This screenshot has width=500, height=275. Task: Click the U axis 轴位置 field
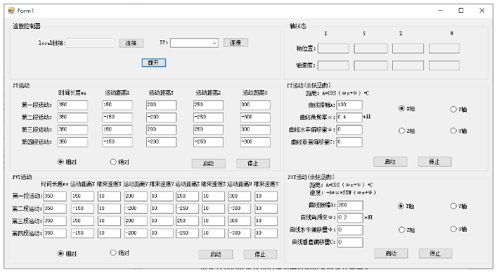click(x=444, y=48)
